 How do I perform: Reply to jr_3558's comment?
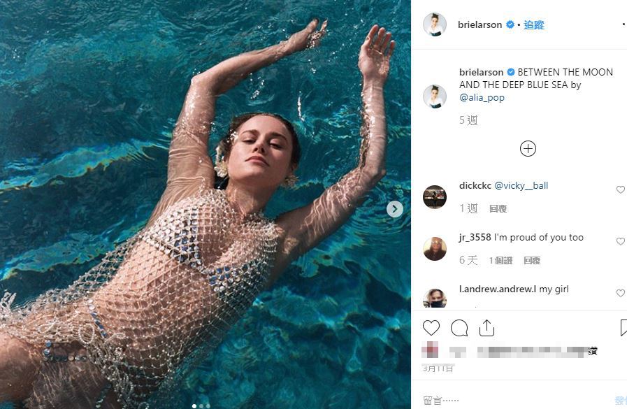coord(531,260)
